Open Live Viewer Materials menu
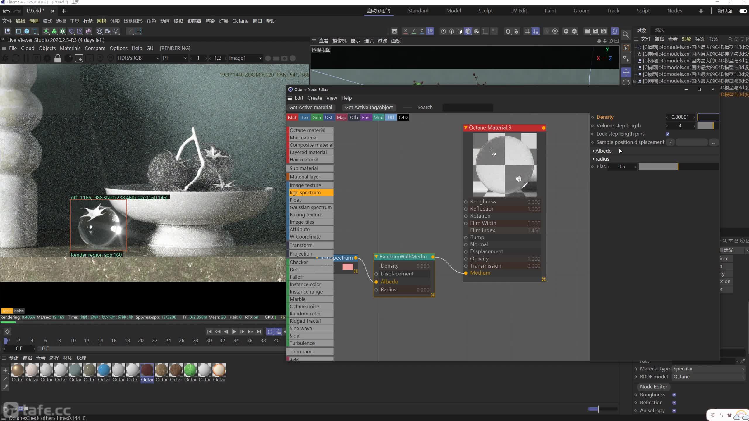This screenshot has width=749, height=421. 70,48
